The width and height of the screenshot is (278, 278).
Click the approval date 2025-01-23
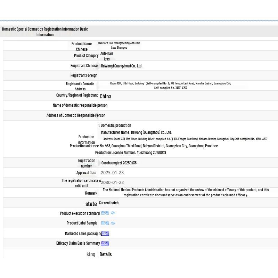click(x=112, y=172)
